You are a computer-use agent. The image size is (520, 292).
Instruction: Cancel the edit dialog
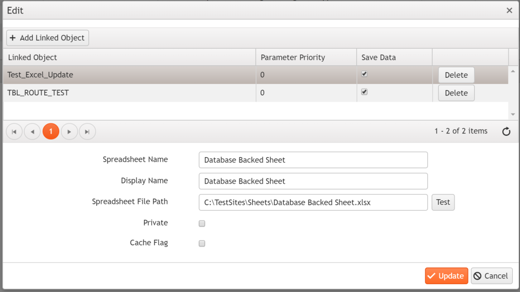(x=491, y=276)
